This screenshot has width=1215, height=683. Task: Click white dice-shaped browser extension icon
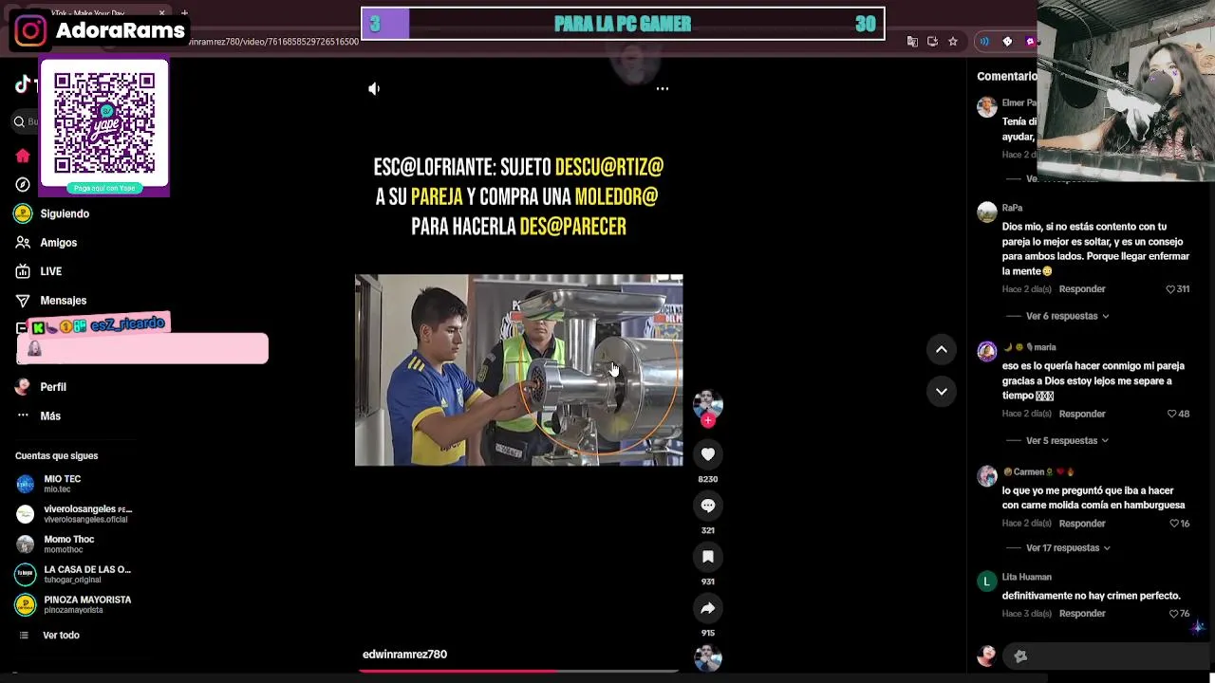pos(1007,42)
